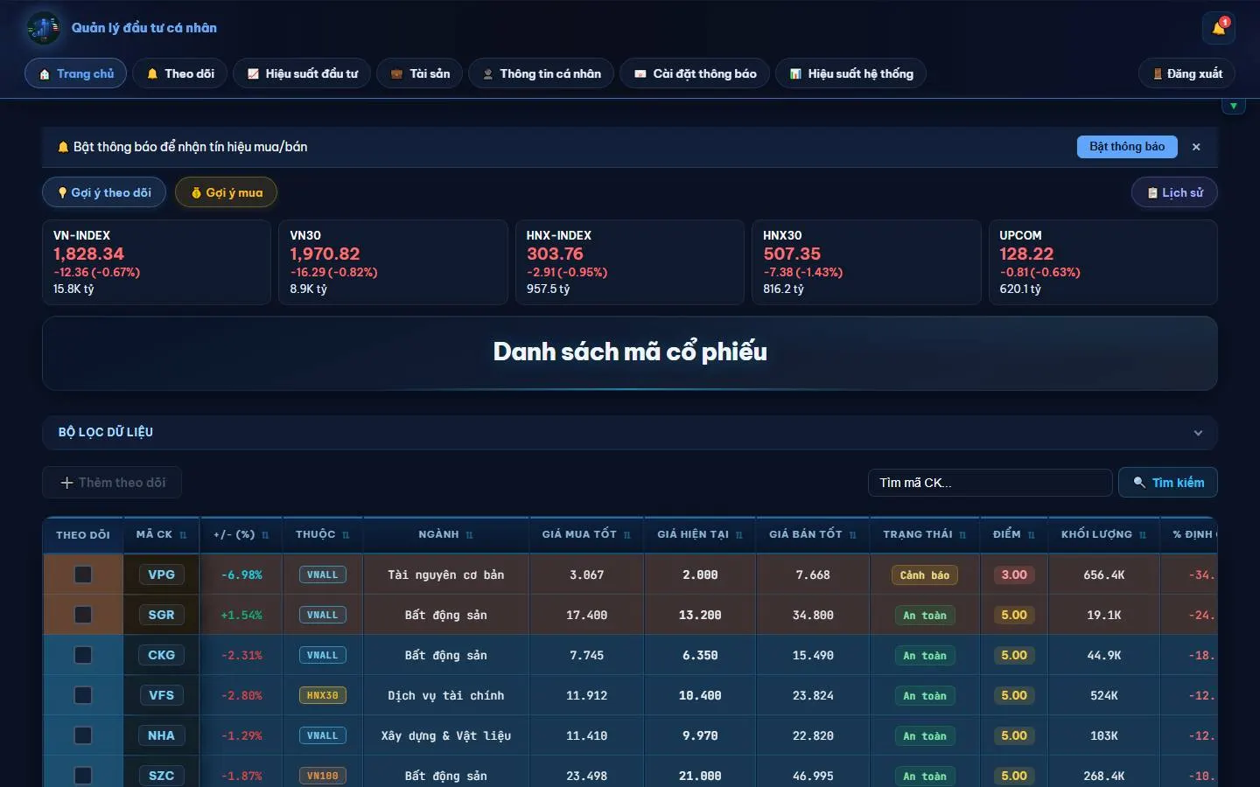Screen dimensions: 1260x787
Task: Click the 656.4K volume value
Action: (x=1104, y=575)
